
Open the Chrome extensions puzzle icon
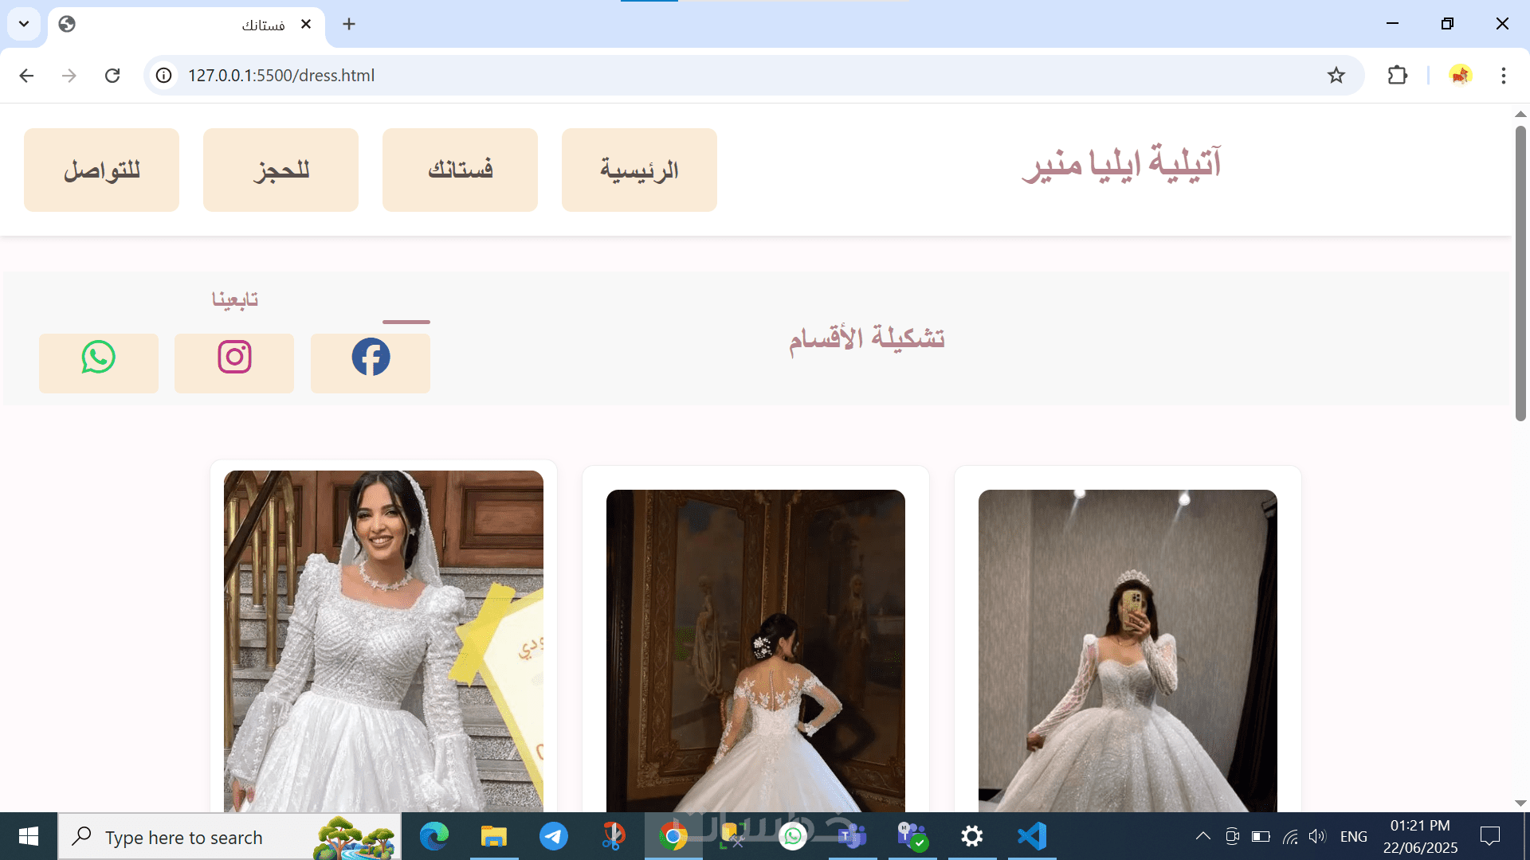point(1398,76)
